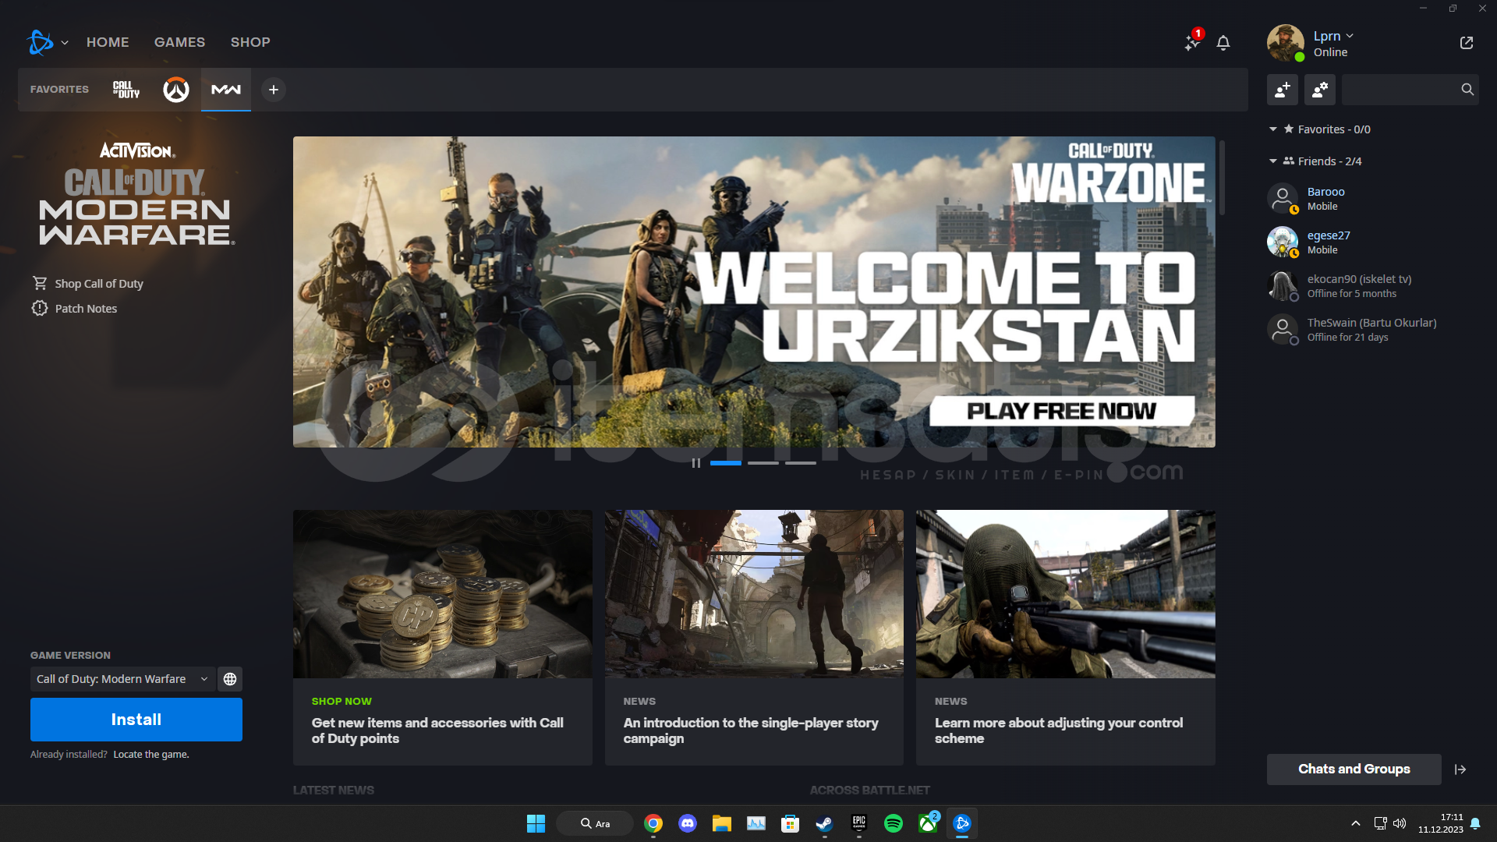Open Chats and Groups button

point(1354,769)
